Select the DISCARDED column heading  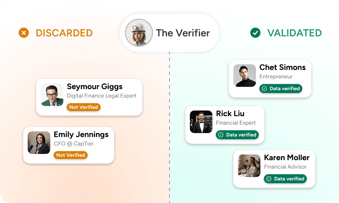(x=64, y=33)
